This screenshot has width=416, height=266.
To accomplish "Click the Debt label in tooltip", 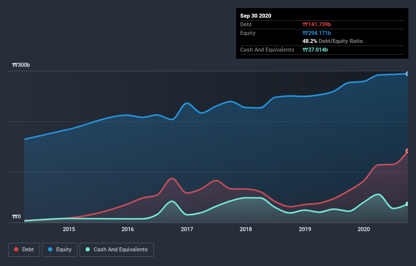I will [x=246, y=24].
